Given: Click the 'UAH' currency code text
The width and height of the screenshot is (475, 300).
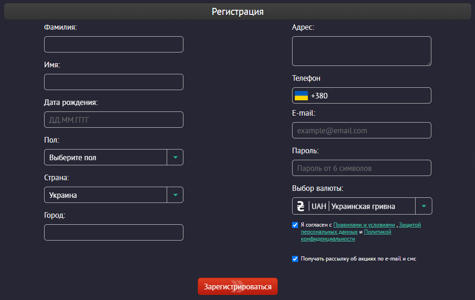Looking at the screenshot, I should 319,206.
